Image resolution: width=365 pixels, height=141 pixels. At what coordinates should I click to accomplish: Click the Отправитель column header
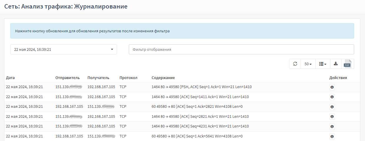pyautogui.click(x=67, y=78)
